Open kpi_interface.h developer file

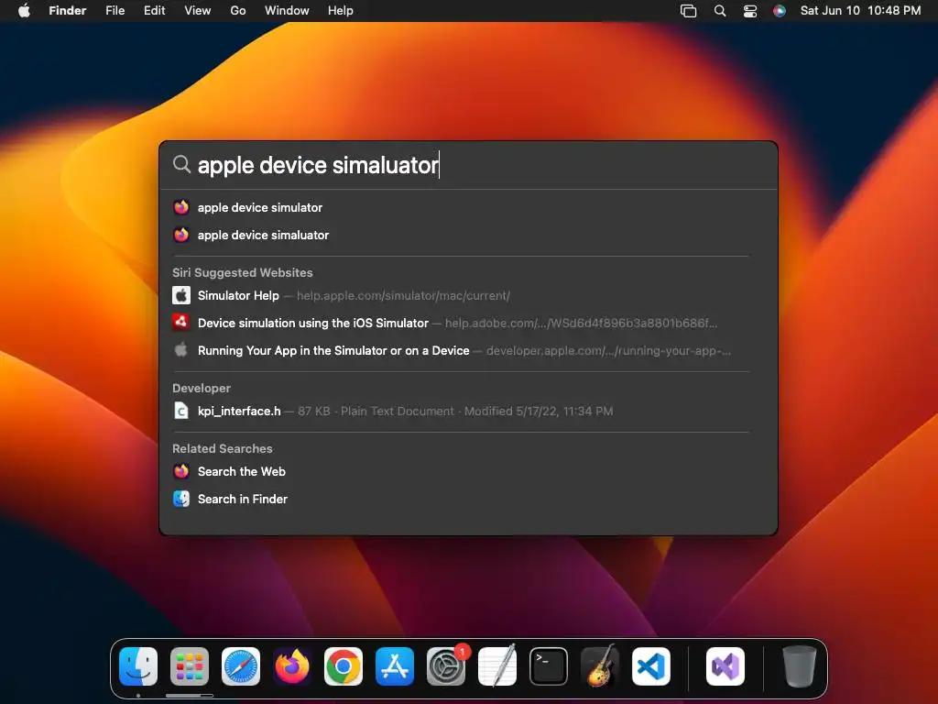coord(461,412)
